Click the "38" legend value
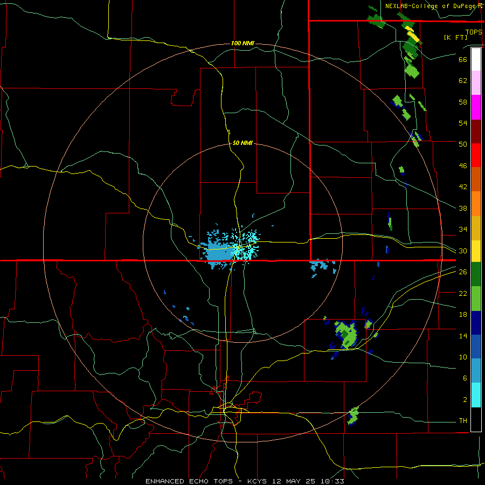 point(463,208)
